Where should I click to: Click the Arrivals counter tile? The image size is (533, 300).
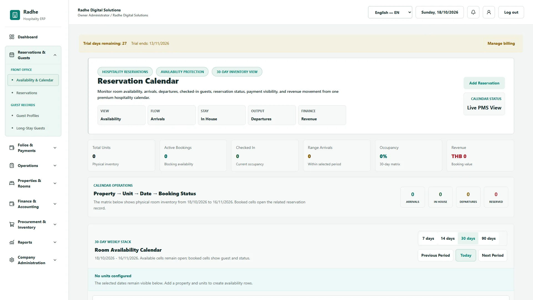[413, 197]
